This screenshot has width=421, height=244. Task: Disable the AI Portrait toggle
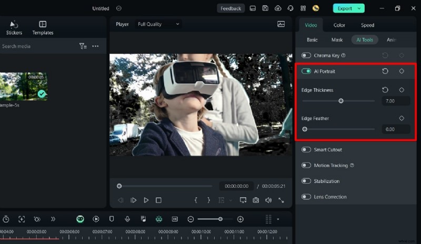click(306, 71)
